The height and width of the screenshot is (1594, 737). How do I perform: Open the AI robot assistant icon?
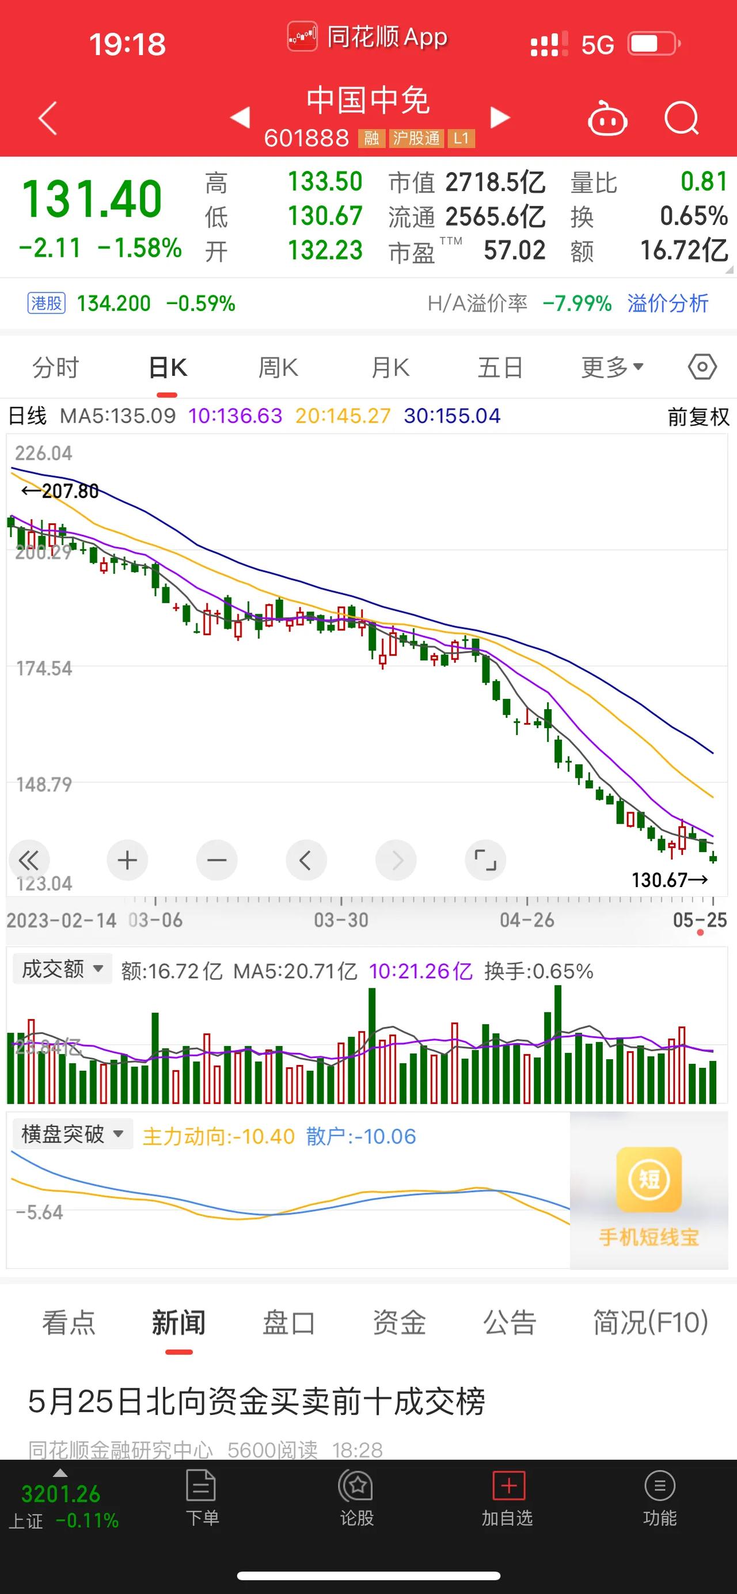pyautogui.click(x=607, y=117)
